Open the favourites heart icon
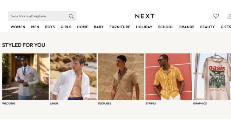 tap(216, 16)
